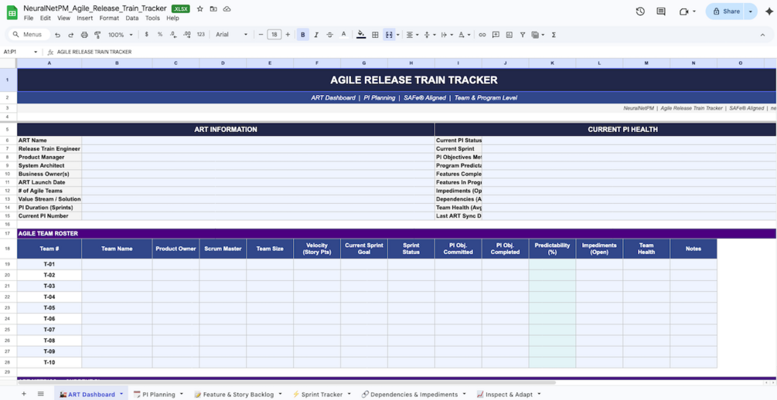Open the 100% zoom level dropdown
This screenshot has height=400, width=777.
[121, 35]
